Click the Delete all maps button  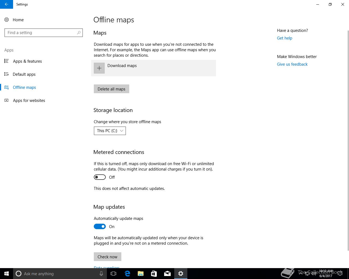tap(112, 89)
